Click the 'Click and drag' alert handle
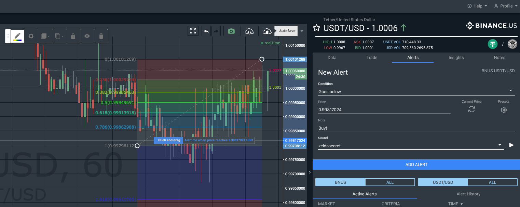This screenshot has height=207, width=520. coord(169,140)
